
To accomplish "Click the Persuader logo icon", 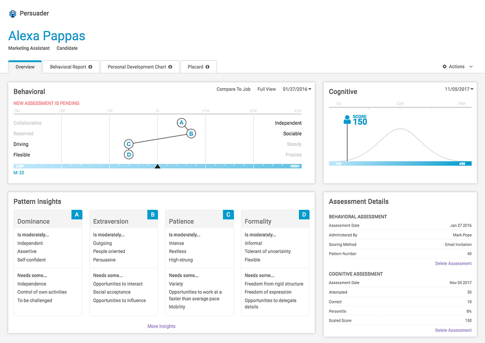I will (12, 13).
